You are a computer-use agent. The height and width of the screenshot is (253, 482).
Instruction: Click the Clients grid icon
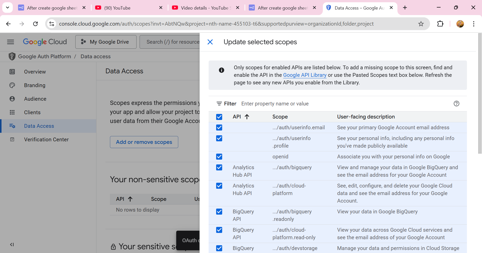tap(12, 112)
